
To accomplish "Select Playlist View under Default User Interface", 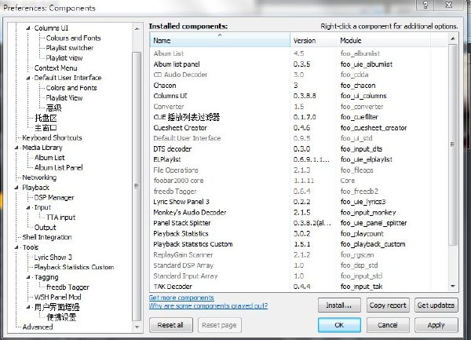I will coord(64,98).
